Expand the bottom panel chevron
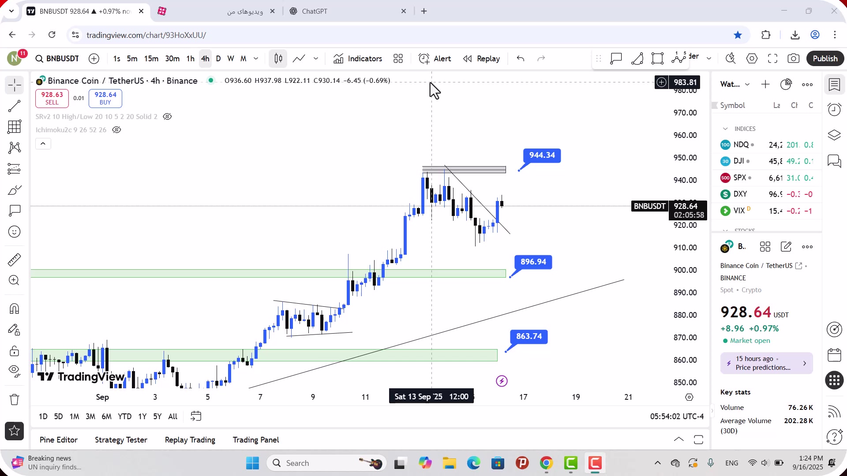 click(x=679, y=439)
